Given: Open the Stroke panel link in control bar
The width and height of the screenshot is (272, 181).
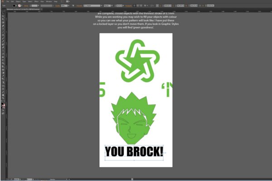Looking at the screenshot, I should pos(26,6).
